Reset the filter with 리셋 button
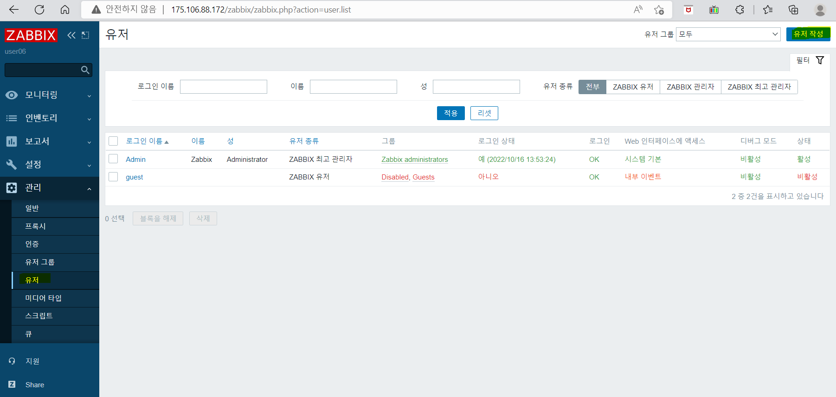Image resolution: width=836 pixels, height=397 pixels. pyautogui.click(x=484, y=113)
